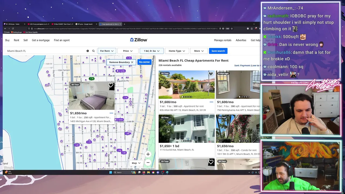This screenshot has width=345, height=194.
Task: Close the Remove Boundary chip X
Action: [132, 62]
